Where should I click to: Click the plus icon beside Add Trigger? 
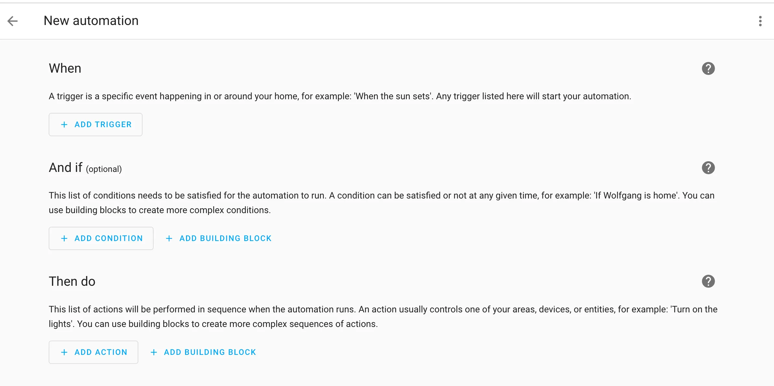[x=64, y=125]
